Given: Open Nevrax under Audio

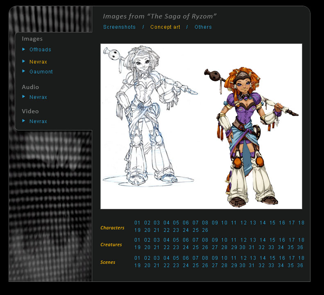Looking at the screenshot, I should [38, 97].
